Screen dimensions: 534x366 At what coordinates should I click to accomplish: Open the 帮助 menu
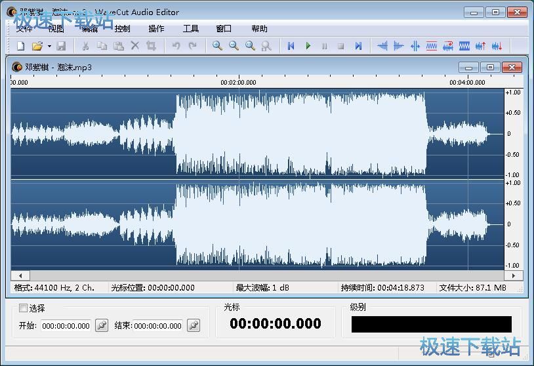tap(259, 29)
